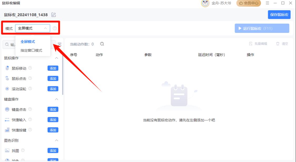Click 保存鼠标宏 button
The width and height of the screenshot is (296, 162).
[279, 15]
